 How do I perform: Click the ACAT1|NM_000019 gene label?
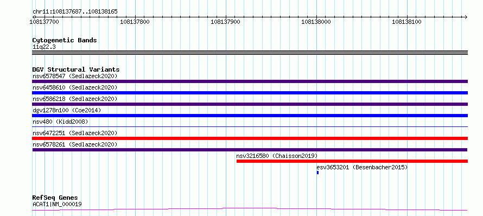pos(57,204)
